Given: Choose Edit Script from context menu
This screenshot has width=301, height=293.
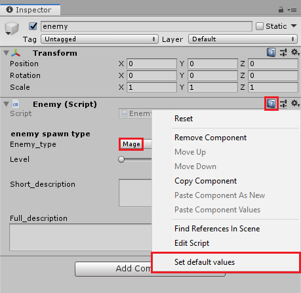Looking at the screenshot, I should pyautogui.click(x=191, y=243).
